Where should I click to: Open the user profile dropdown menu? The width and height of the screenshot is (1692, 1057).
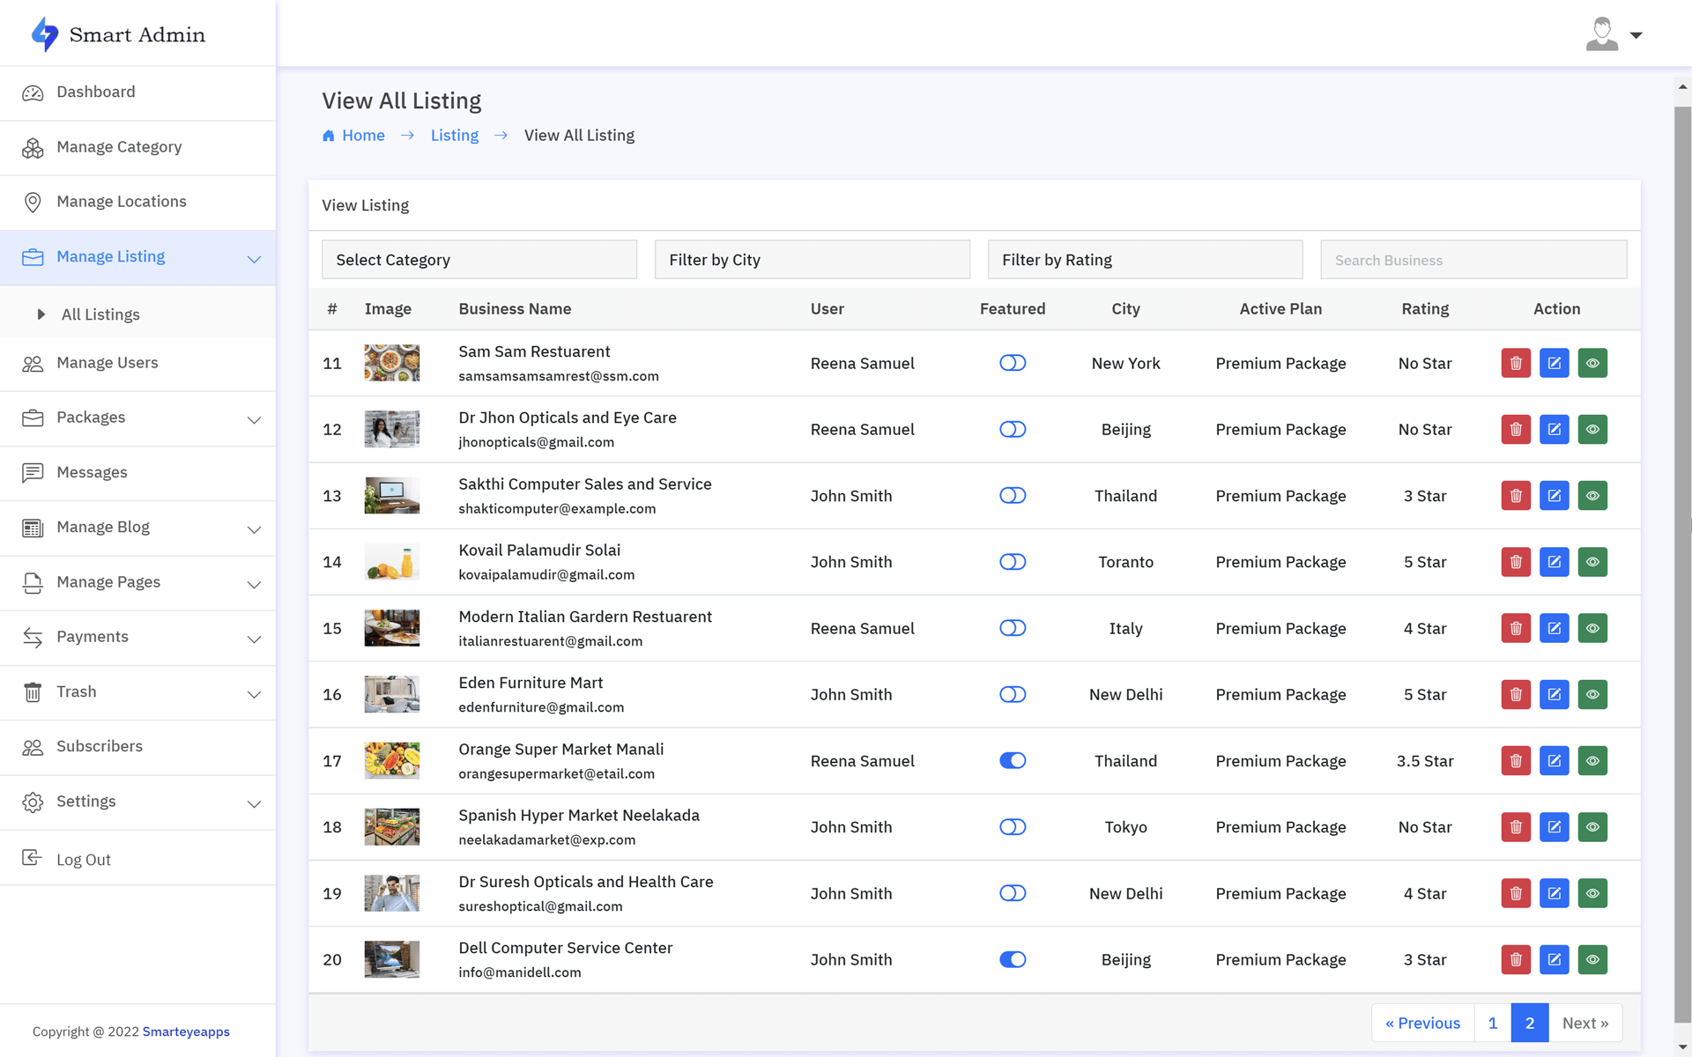coord(1613,33)
